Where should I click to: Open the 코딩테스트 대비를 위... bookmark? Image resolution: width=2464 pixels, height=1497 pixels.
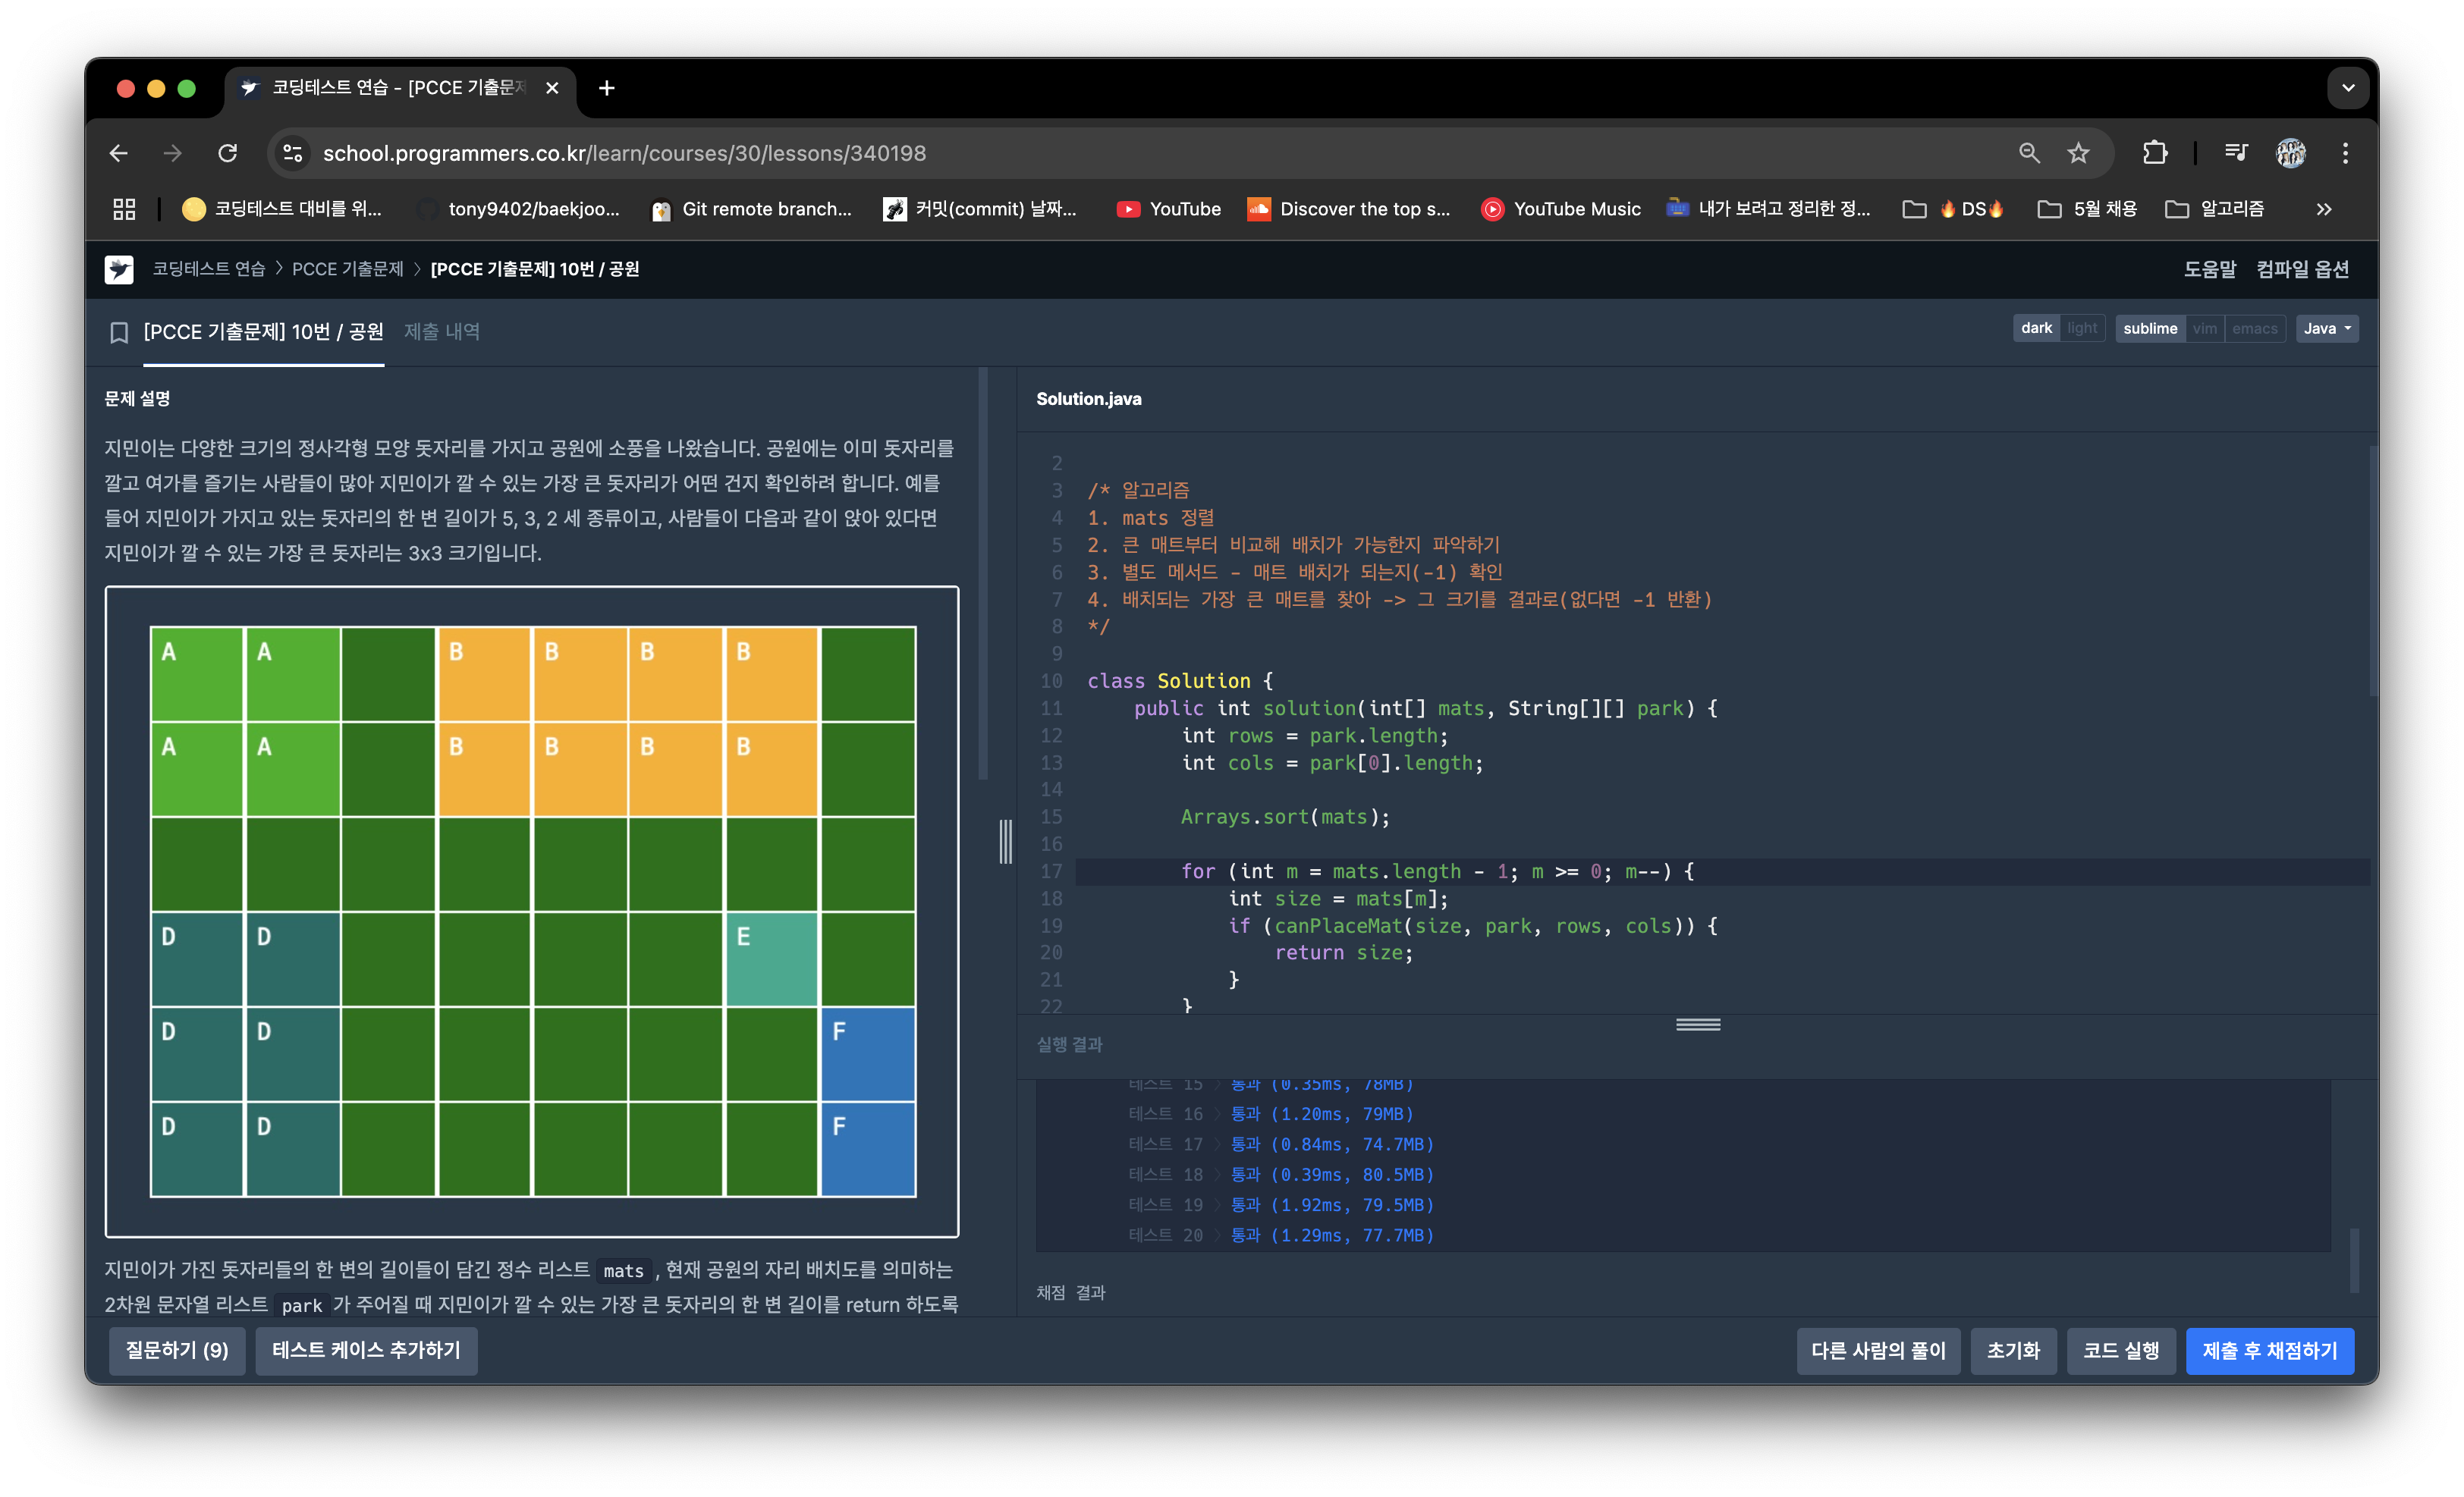pyautogui.click(x=282, y=209)
